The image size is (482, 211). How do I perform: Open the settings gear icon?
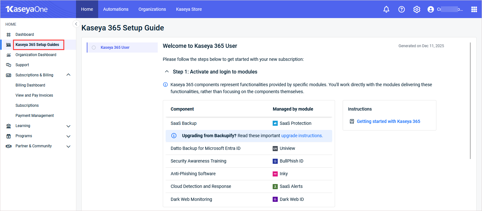[417, 10]
